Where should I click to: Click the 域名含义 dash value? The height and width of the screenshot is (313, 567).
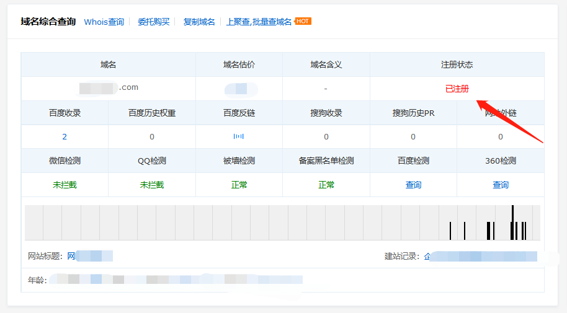[x=326, y=89]
